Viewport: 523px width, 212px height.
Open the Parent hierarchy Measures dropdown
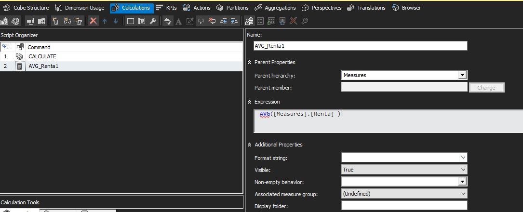[x=462, y=75]
